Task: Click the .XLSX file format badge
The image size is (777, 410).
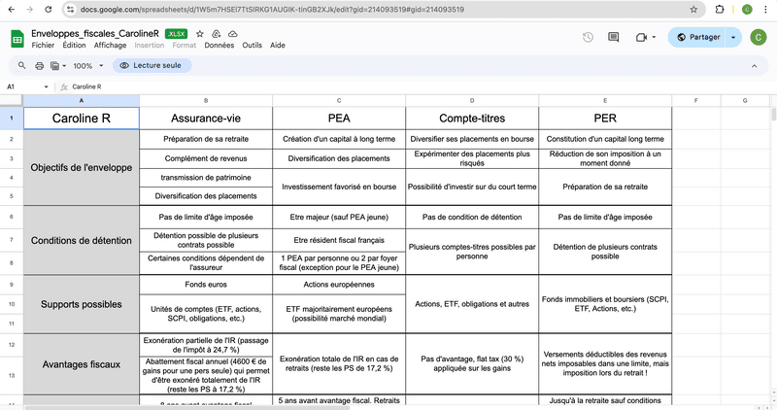Action: point(176,34)
